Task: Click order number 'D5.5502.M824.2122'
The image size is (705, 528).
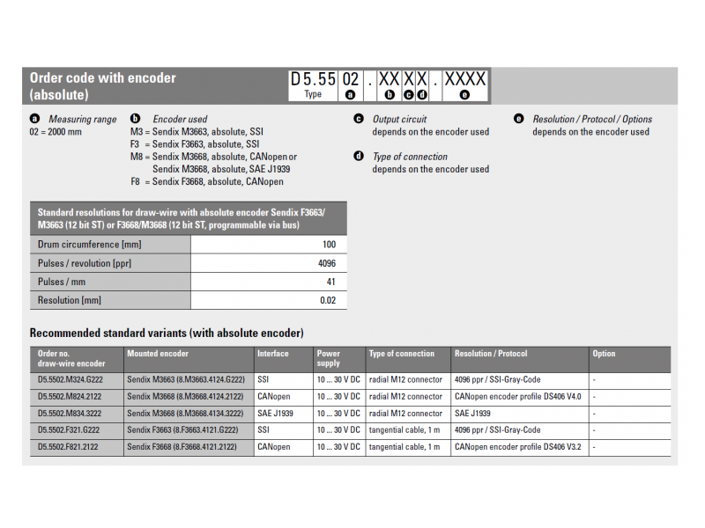Action: [70, 397]
